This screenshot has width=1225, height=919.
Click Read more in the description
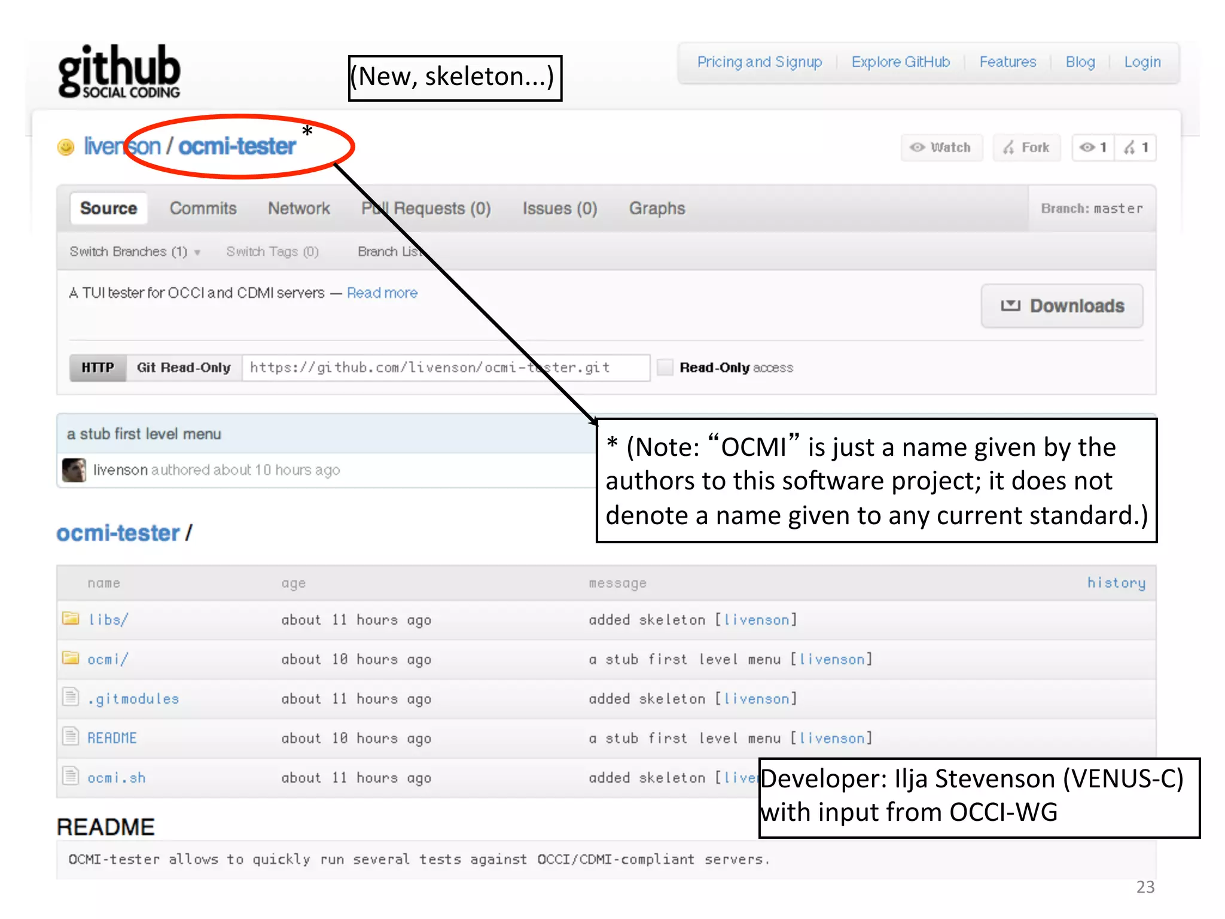click(x=382, y=293)
